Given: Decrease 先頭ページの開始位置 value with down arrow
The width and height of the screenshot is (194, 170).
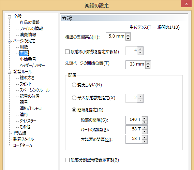Looking at the screenshot, I should pyautogui.click(x=148, y=67).
